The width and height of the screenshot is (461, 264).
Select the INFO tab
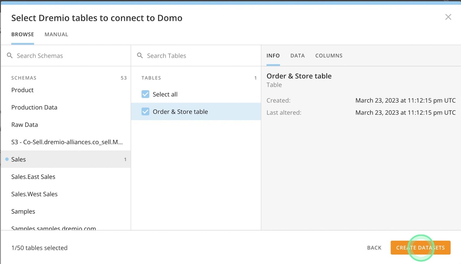(273, 56)
